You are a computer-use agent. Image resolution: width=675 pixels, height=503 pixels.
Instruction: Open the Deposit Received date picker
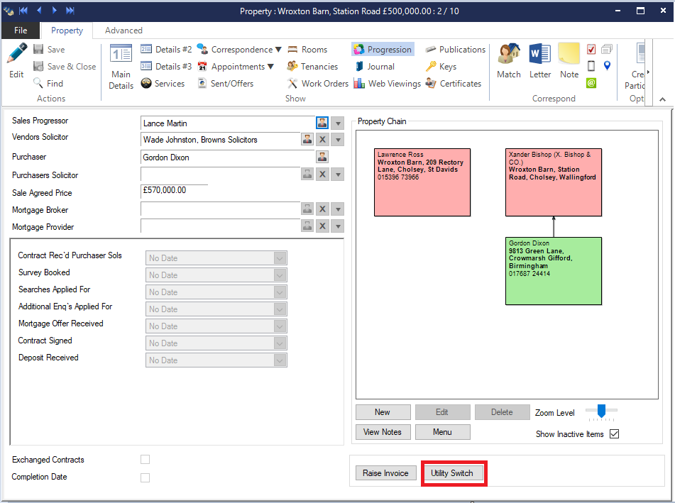click(x=280, y=360)
